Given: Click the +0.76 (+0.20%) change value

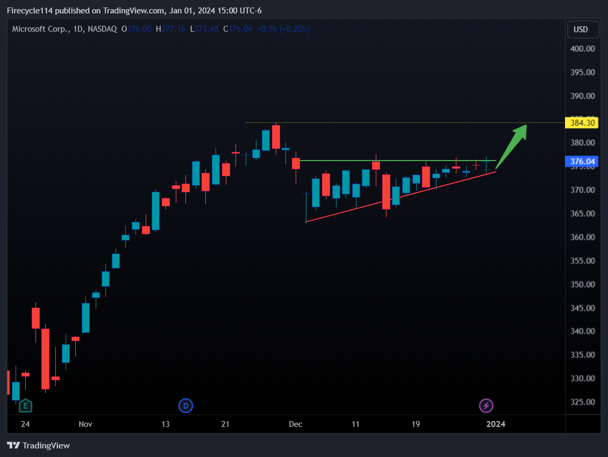Looking at the screenshot, I should [283, 29].
